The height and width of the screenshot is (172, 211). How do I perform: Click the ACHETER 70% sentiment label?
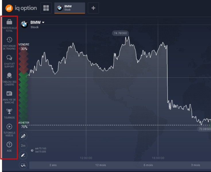[x=24, y=125]
